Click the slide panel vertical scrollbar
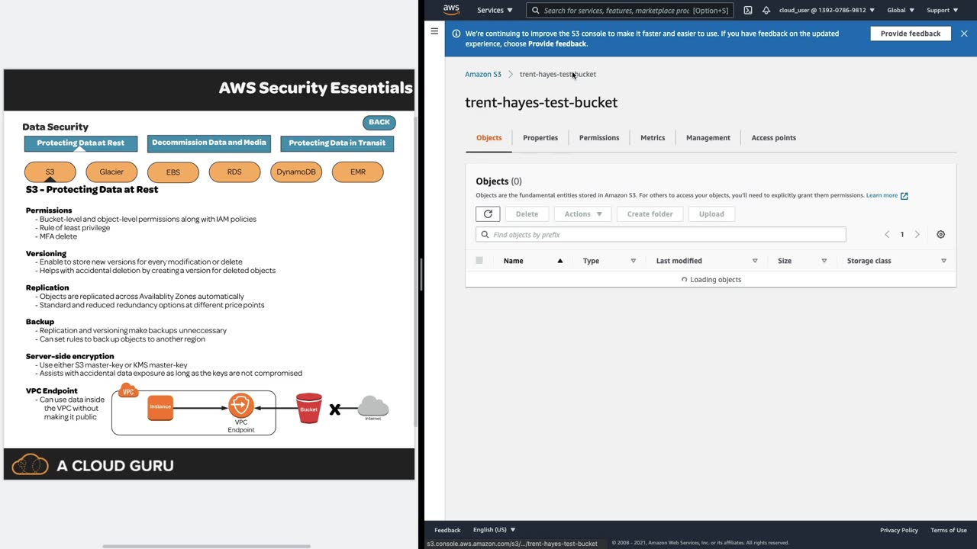The width and height of the screenshot is (977, 549). 417,272
